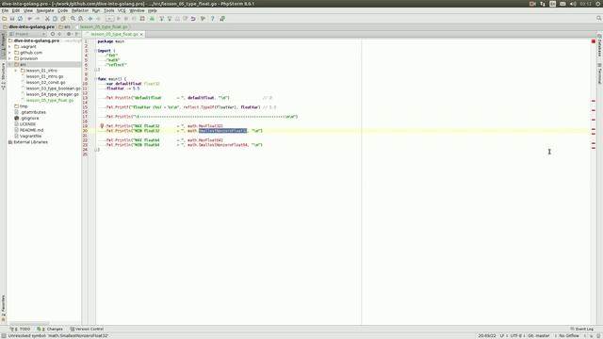603x339 pixels.
Task: Close the lesson_05_type_float.go editor tab
Action: (x=141, y=34)
